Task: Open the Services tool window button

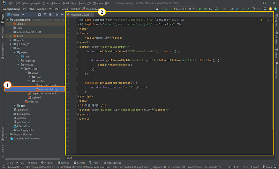Action: [80, 163]
